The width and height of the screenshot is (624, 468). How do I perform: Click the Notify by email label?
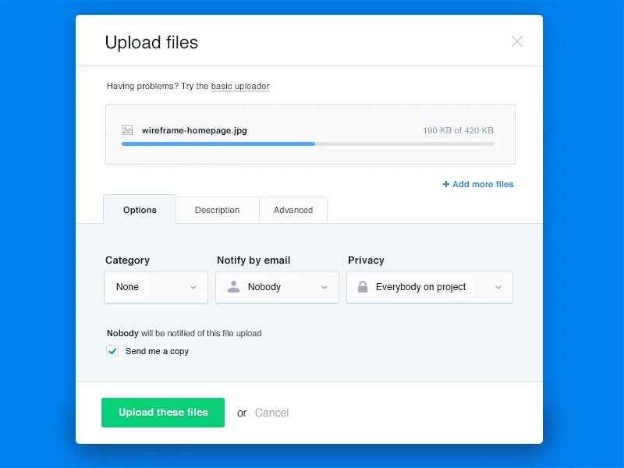point(253,261)
